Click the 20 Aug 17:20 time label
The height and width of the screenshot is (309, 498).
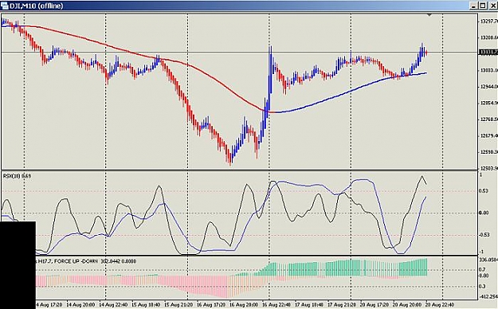point(374,304)
